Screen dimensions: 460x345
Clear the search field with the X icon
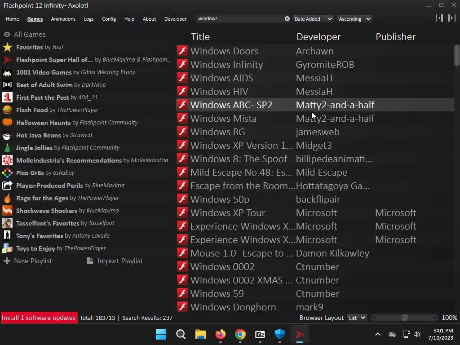(287, 19)
